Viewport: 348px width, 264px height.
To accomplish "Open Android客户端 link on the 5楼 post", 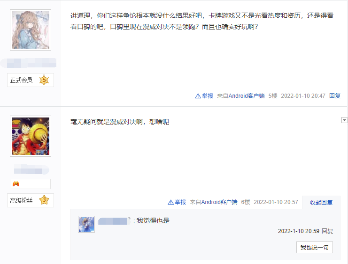I will click(x=247, y=96).
